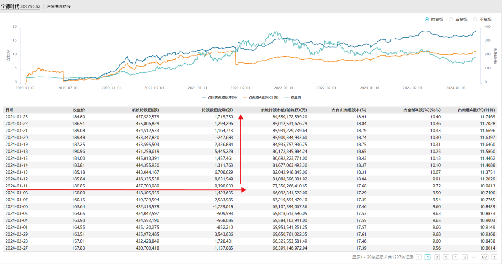Click the 2024-03-01 date cell
This screenshot has width=502, height=264.
[17, 227]
